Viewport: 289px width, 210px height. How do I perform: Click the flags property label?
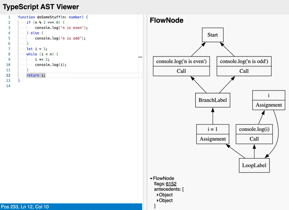[x=160, y=184]
